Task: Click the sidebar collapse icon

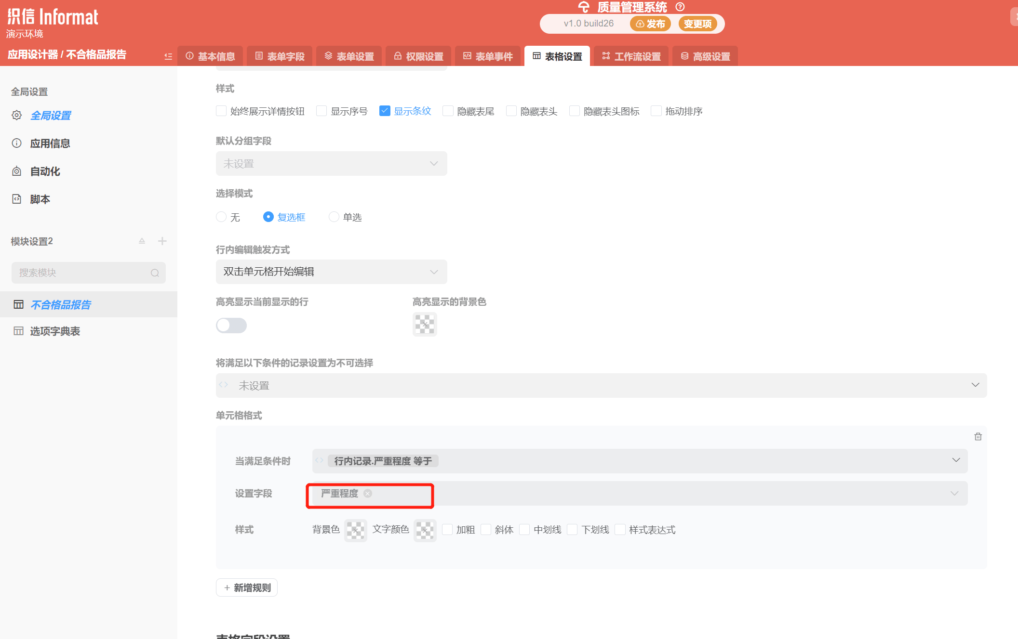Action: 168,56
